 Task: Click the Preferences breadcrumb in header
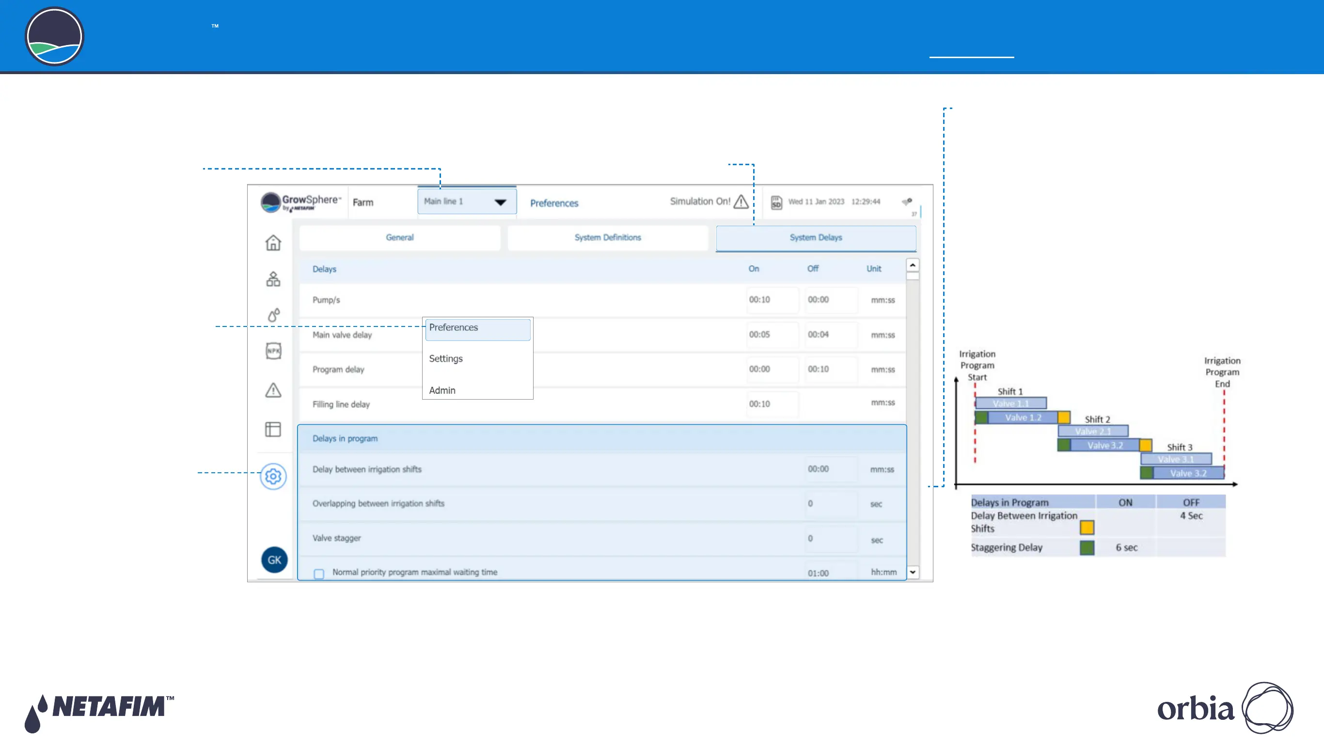(x=554, y=203)
